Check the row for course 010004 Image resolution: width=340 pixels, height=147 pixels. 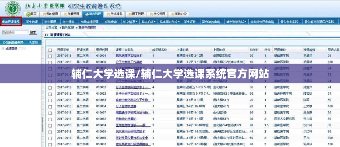click(x=50, y=56)
